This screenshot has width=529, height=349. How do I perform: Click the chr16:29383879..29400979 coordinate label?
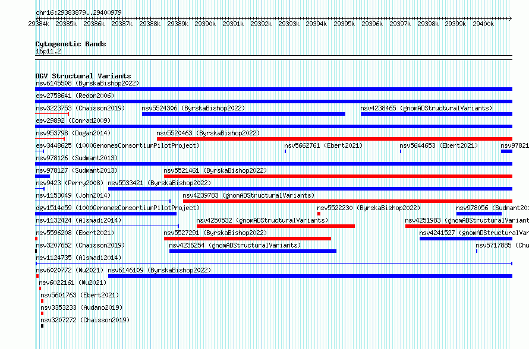click(78, 12)
